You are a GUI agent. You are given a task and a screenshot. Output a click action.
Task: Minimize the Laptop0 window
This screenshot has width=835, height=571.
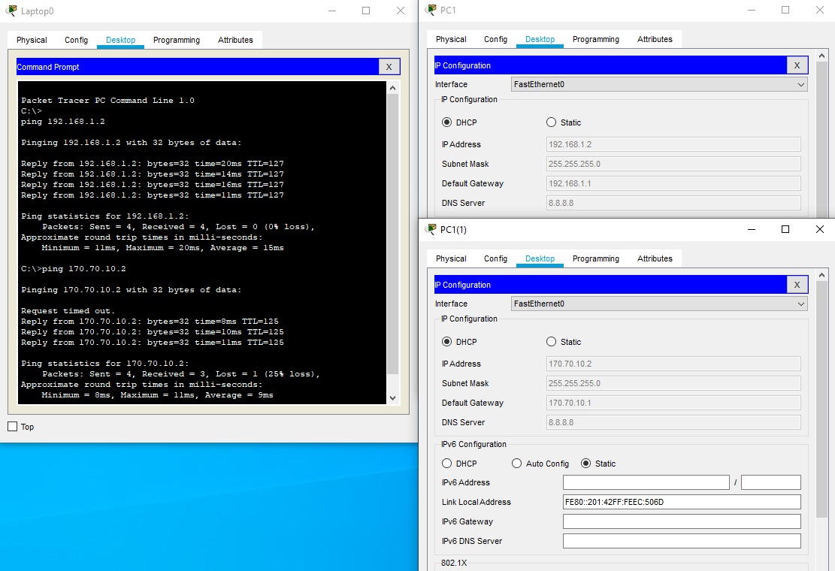point(332,11)
